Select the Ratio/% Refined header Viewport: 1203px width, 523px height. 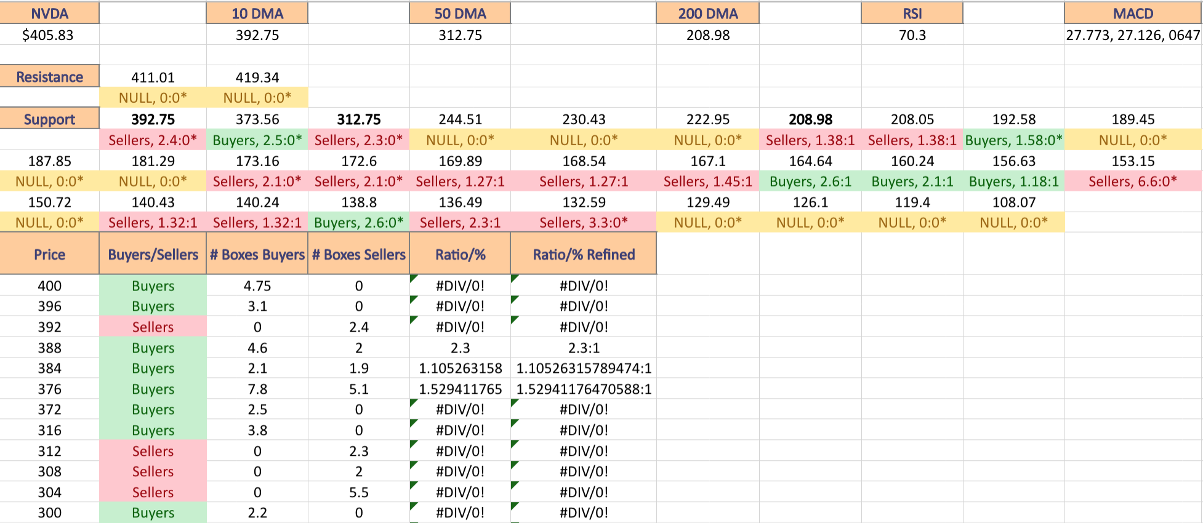click(584, 254)
